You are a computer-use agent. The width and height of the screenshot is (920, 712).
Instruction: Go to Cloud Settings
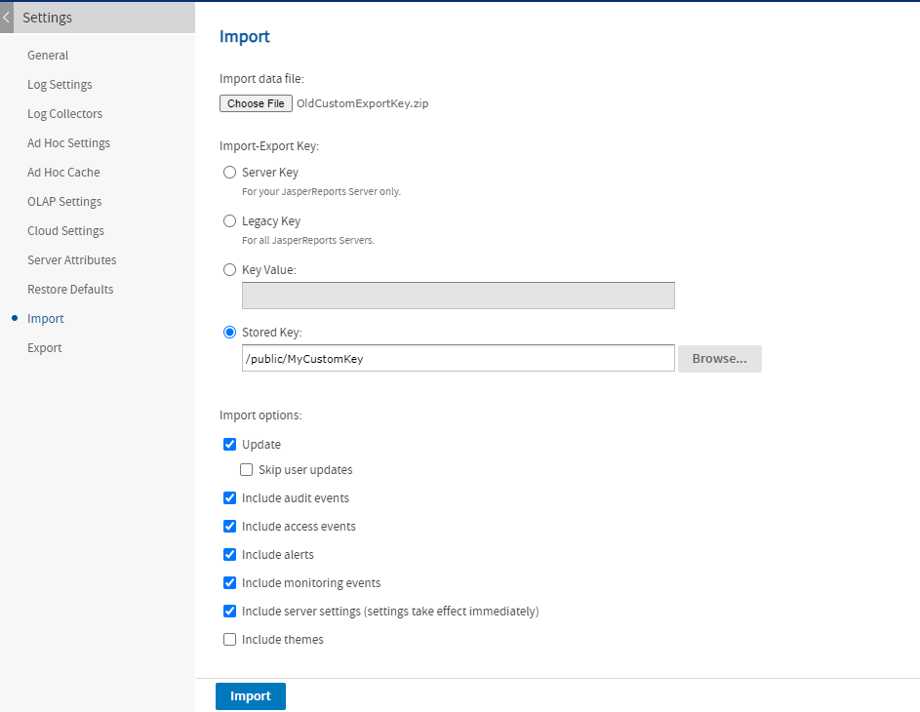point(65,231)
